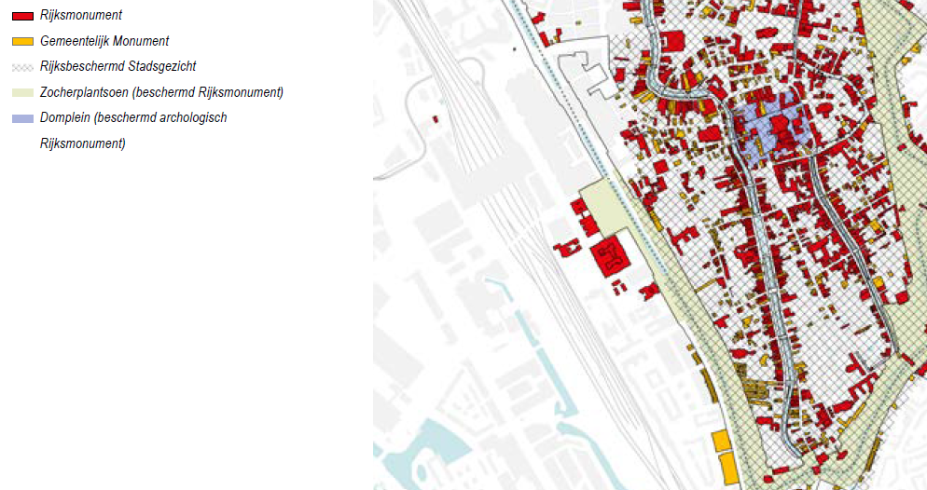Click the small isolated red building west of the rail tracks
Screen dimensions: 927x490
(436, 120)
